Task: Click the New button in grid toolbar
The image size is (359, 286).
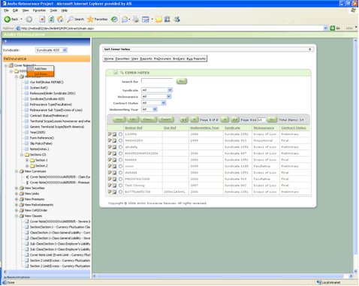Action: click(x=119, y=119)
